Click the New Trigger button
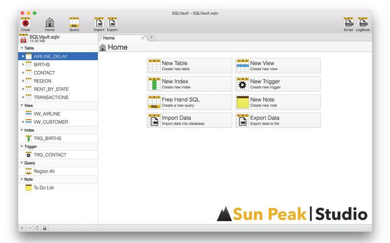 (277, 84)
